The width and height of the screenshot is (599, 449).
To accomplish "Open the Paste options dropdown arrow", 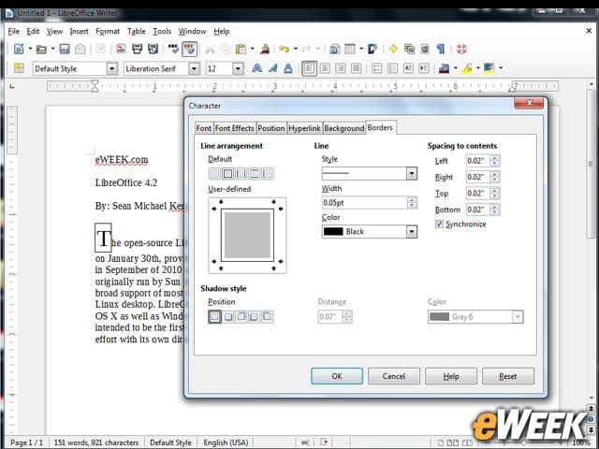I will coord(252,49).
